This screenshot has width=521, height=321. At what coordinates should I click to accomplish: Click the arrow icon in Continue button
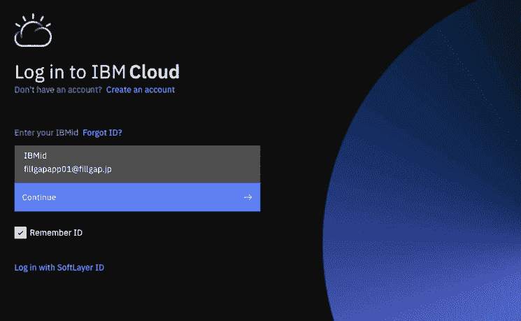(248, 197)
